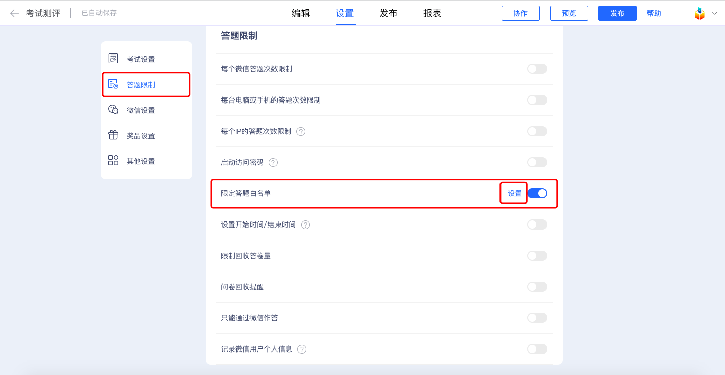The height and width of the screenshot is (375, 725).
Task: Toggle 限制回收答卷量 switch on
Action: 537,256
